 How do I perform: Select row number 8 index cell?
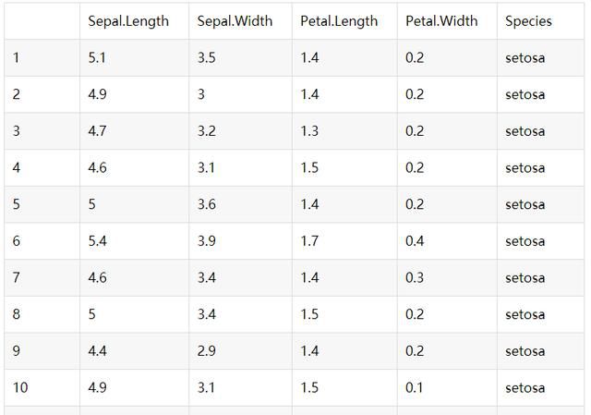(x=17, y=315)
